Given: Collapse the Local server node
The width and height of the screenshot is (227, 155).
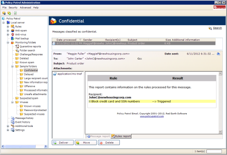Looking at the screenshot, I should (4, 23).
